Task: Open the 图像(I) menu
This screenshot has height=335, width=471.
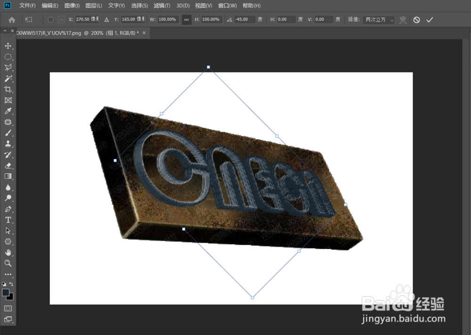Action: (72, 5)
